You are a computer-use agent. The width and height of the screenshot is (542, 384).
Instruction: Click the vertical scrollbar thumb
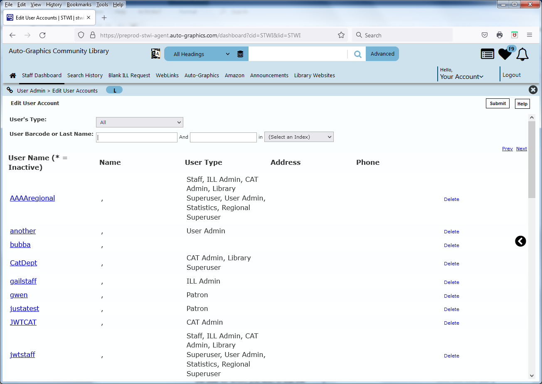coord(532,160)
